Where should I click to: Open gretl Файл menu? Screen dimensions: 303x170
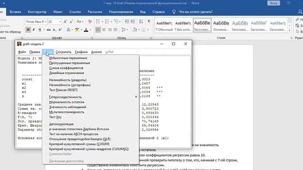coord(22,52)
